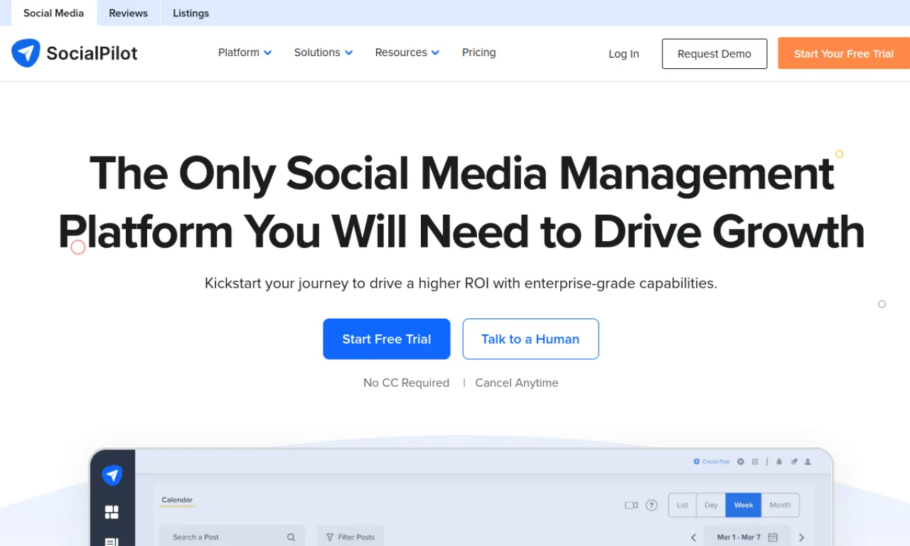Click Create Post in the preview topbar
The width and height of the screenshot is (910, 546).
pyautogui.click(x=712, y=461)
